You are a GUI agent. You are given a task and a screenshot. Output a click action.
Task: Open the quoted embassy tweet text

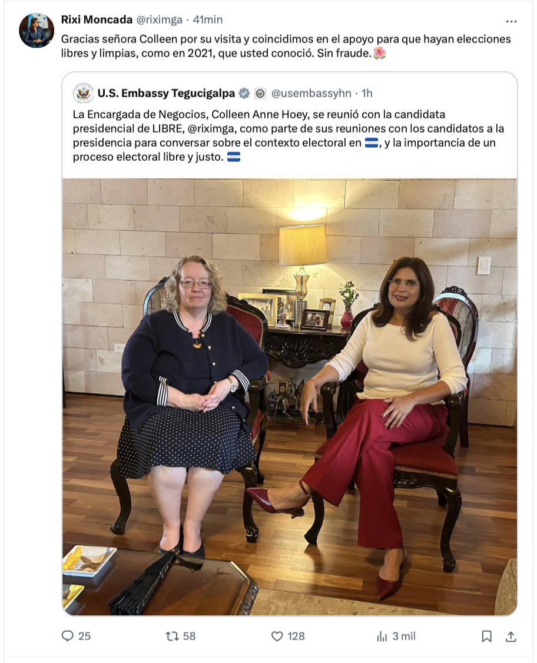click(x=289, y=136)
